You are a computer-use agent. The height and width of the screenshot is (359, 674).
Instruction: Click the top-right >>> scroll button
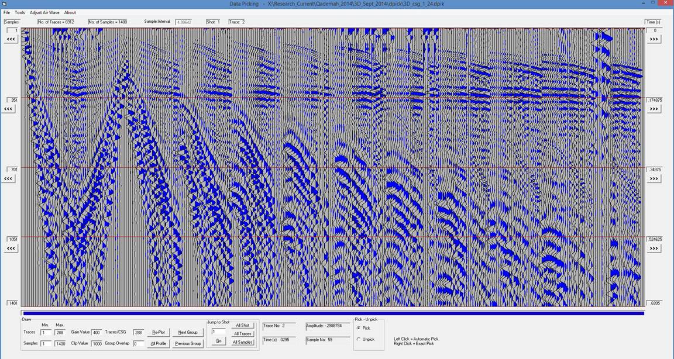tap(654, 39)
